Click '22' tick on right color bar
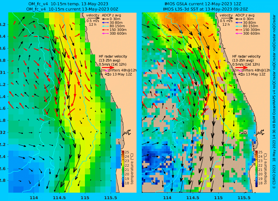Image resolution: width=278 pixels, height=201 pixels. (x=260, y=165)
